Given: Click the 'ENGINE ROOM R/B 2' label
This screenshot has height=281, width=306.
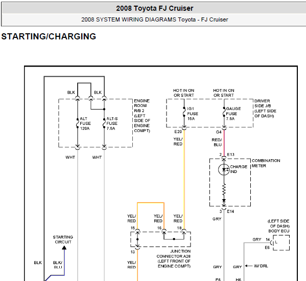Looking at the screenshot, I should tap(142, 116).
